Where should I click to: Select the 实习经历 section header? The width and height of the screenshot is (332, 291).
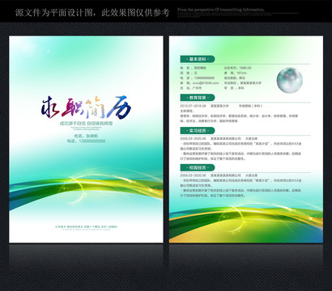198,131
